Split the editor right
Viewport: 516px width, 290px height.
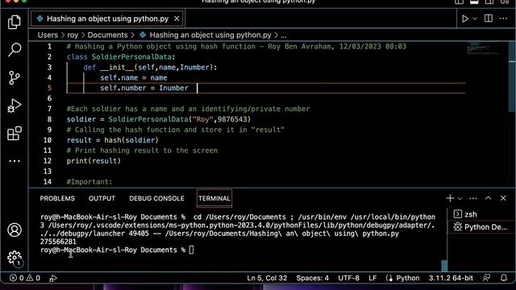pyautogui.click(x=489, y=19)
